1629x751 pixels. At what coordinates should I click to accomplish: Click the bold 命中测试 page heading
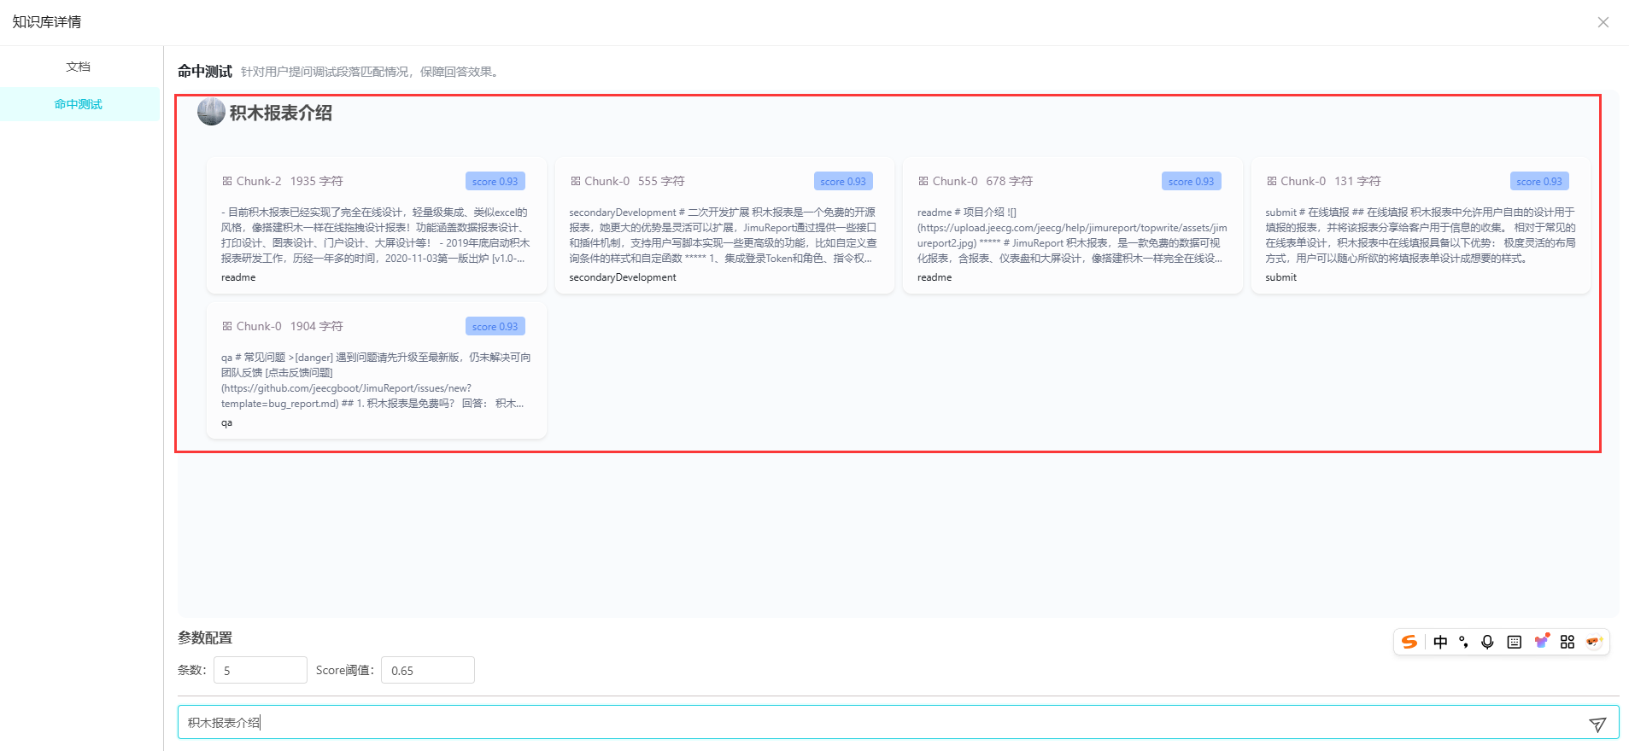click(x=205, y=72)
